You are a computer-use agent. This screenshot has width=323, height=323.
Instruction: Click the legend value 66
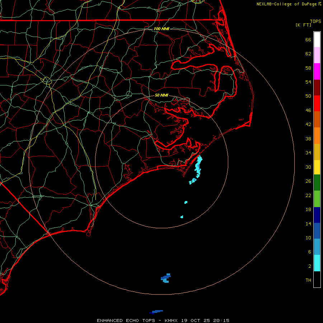pos(308,39)
